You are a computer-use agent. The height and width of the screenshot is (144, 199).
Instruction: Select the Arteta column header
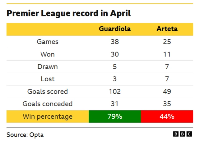tap(167, 29)
